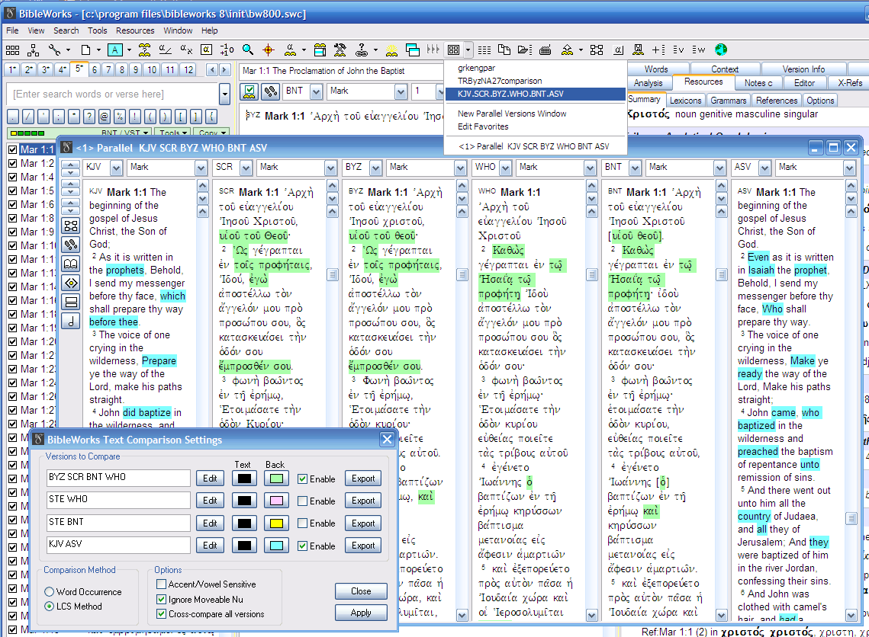869x637 pixels.
Task: Click yellow background swatch for STE BNT
Action: 275,523
